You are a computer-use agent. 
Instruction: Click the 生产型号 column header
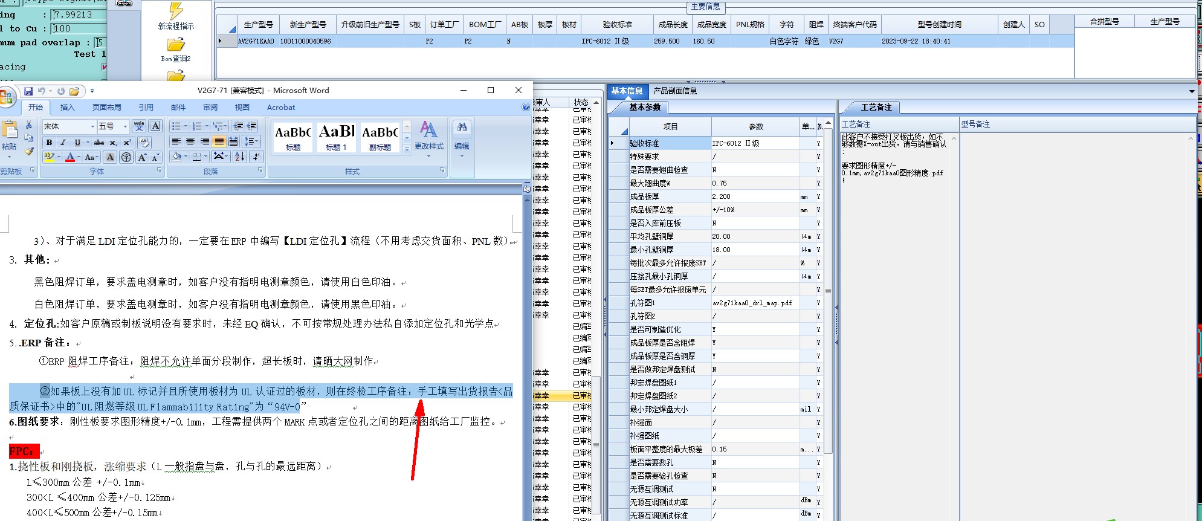(258, 24)
